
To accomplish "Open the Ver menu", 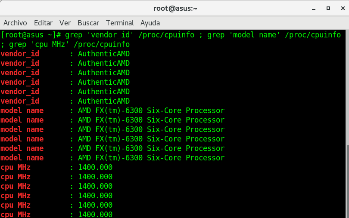I will pyautogui.click(x=65, y=23).
